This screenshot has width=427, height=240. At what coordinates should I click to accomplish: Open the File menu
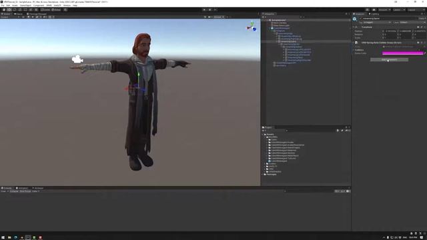point(3,5)
